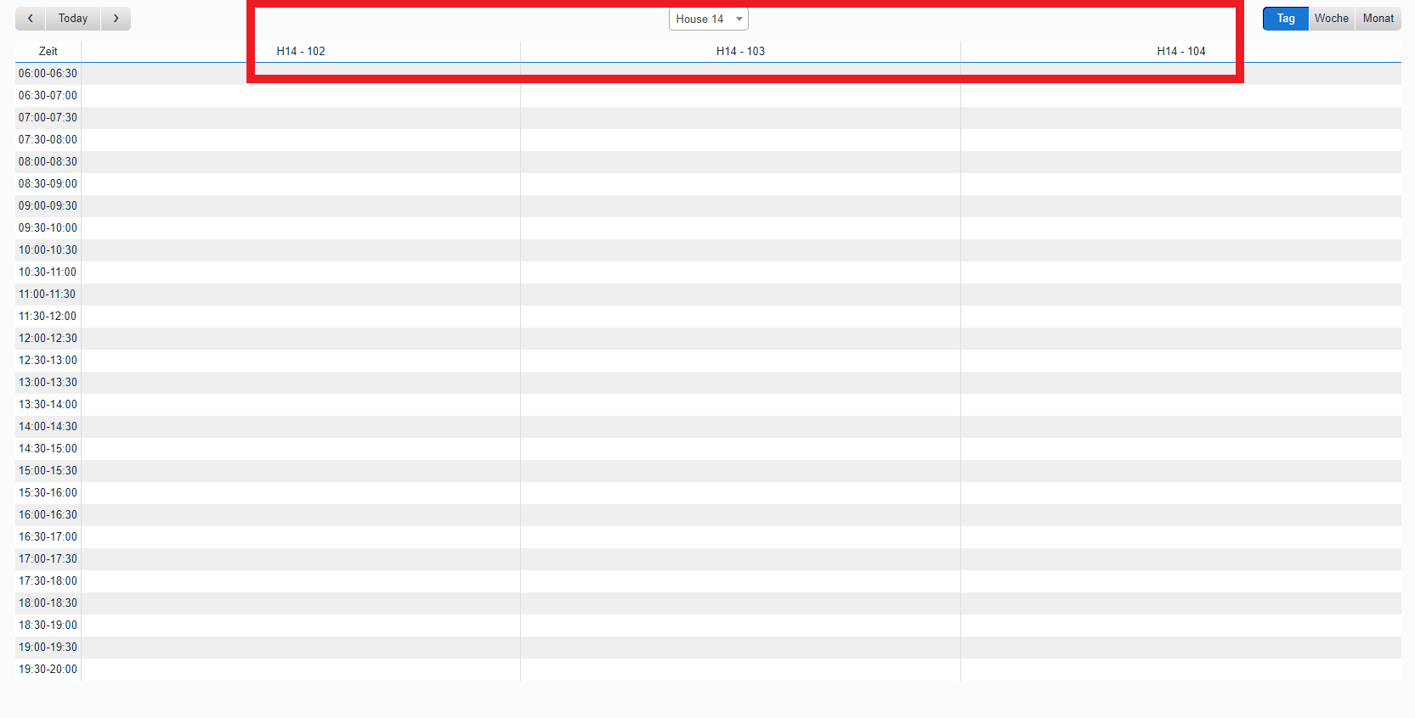The image size is (1415, 718).
Task: Select the H14 - 104 column header
Action: point(1180,51)
